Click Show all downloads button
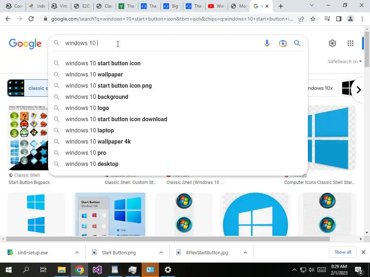 tap(343, 252)
